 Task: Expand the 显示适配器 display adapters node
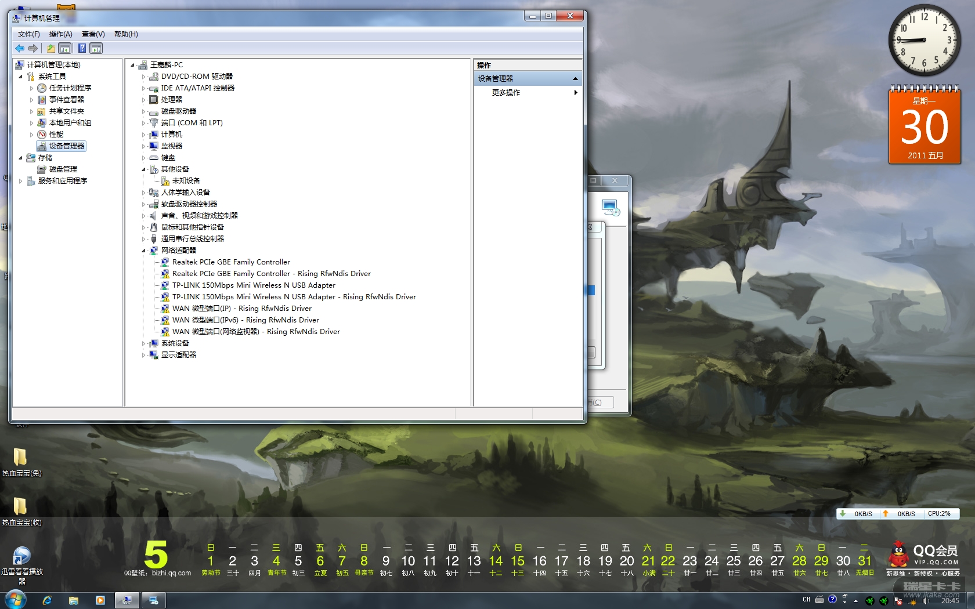(143, 355)
